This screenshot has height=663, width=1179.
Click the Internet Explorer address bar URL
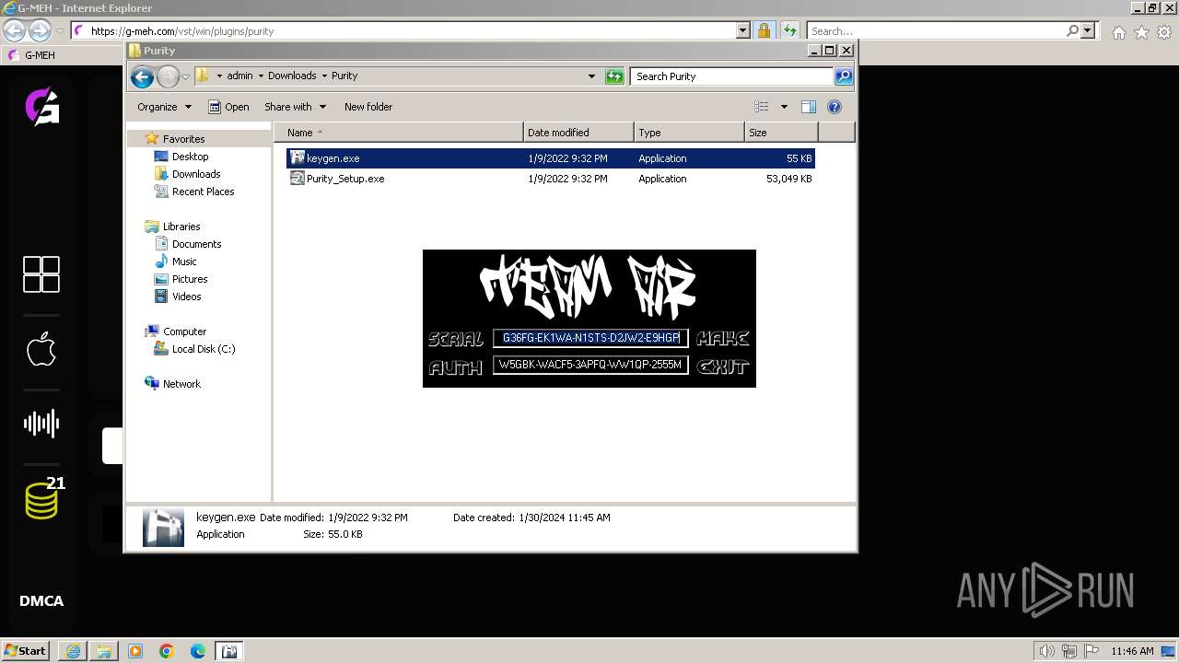(x=182, y=31)
